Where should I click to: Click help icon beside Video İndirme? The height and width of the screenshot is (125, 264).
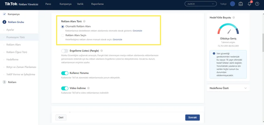click(89, 88)
